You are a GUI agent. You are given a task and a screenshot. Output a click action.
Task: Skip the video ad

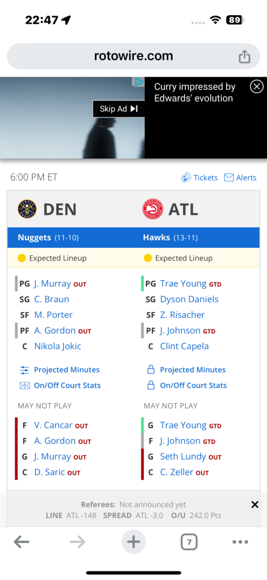pos(119,109)
